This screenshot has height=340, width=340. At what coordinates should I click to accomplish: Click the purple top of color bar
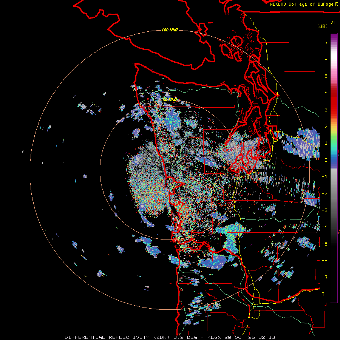(x=334, y=37)
